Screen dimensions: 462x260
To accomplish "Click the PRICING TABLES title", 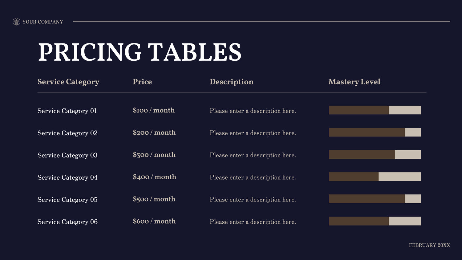I will point(140,52).
